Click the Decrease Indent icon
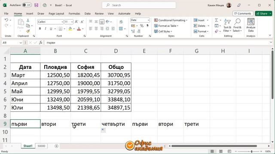 point(107,29)
